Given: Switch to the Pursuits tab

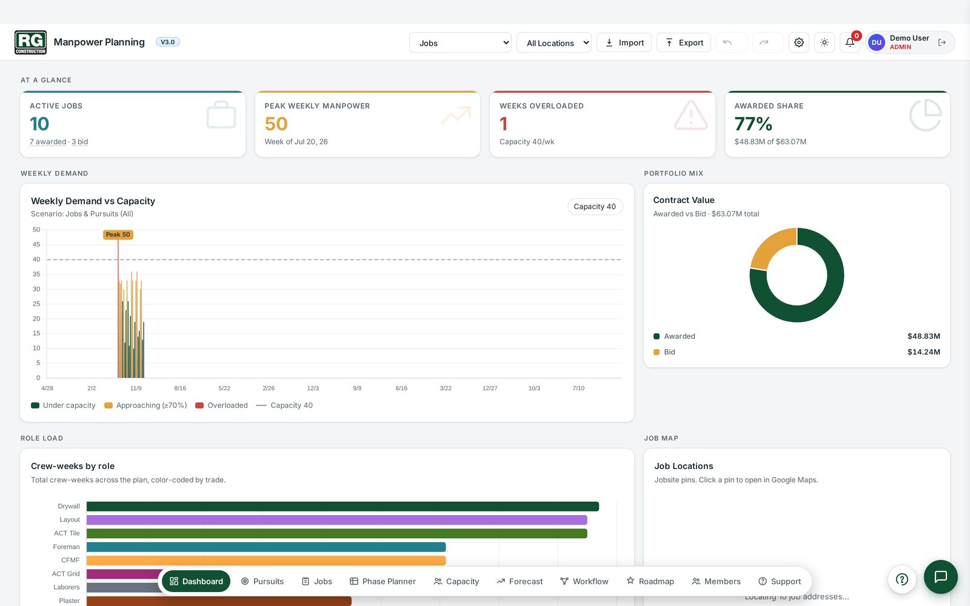Looking at the screenshot, I should click(263, 581).
